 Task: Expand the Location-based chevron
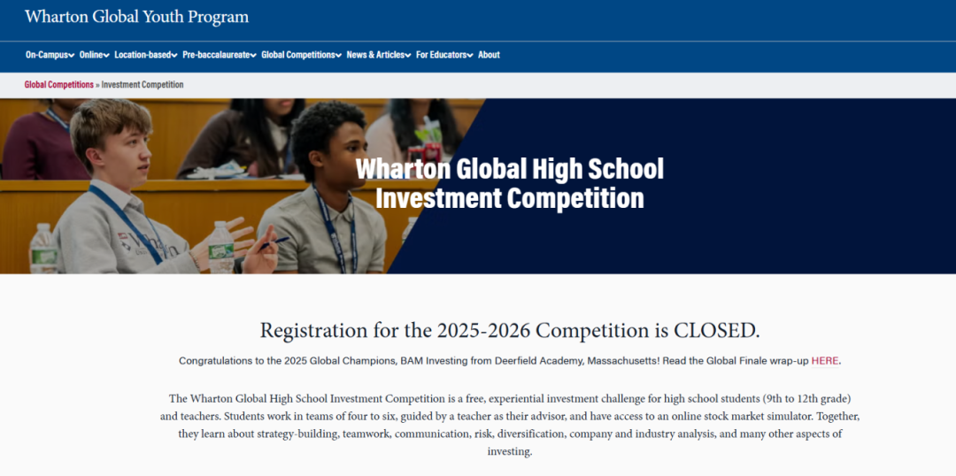(x=175, y=56)
